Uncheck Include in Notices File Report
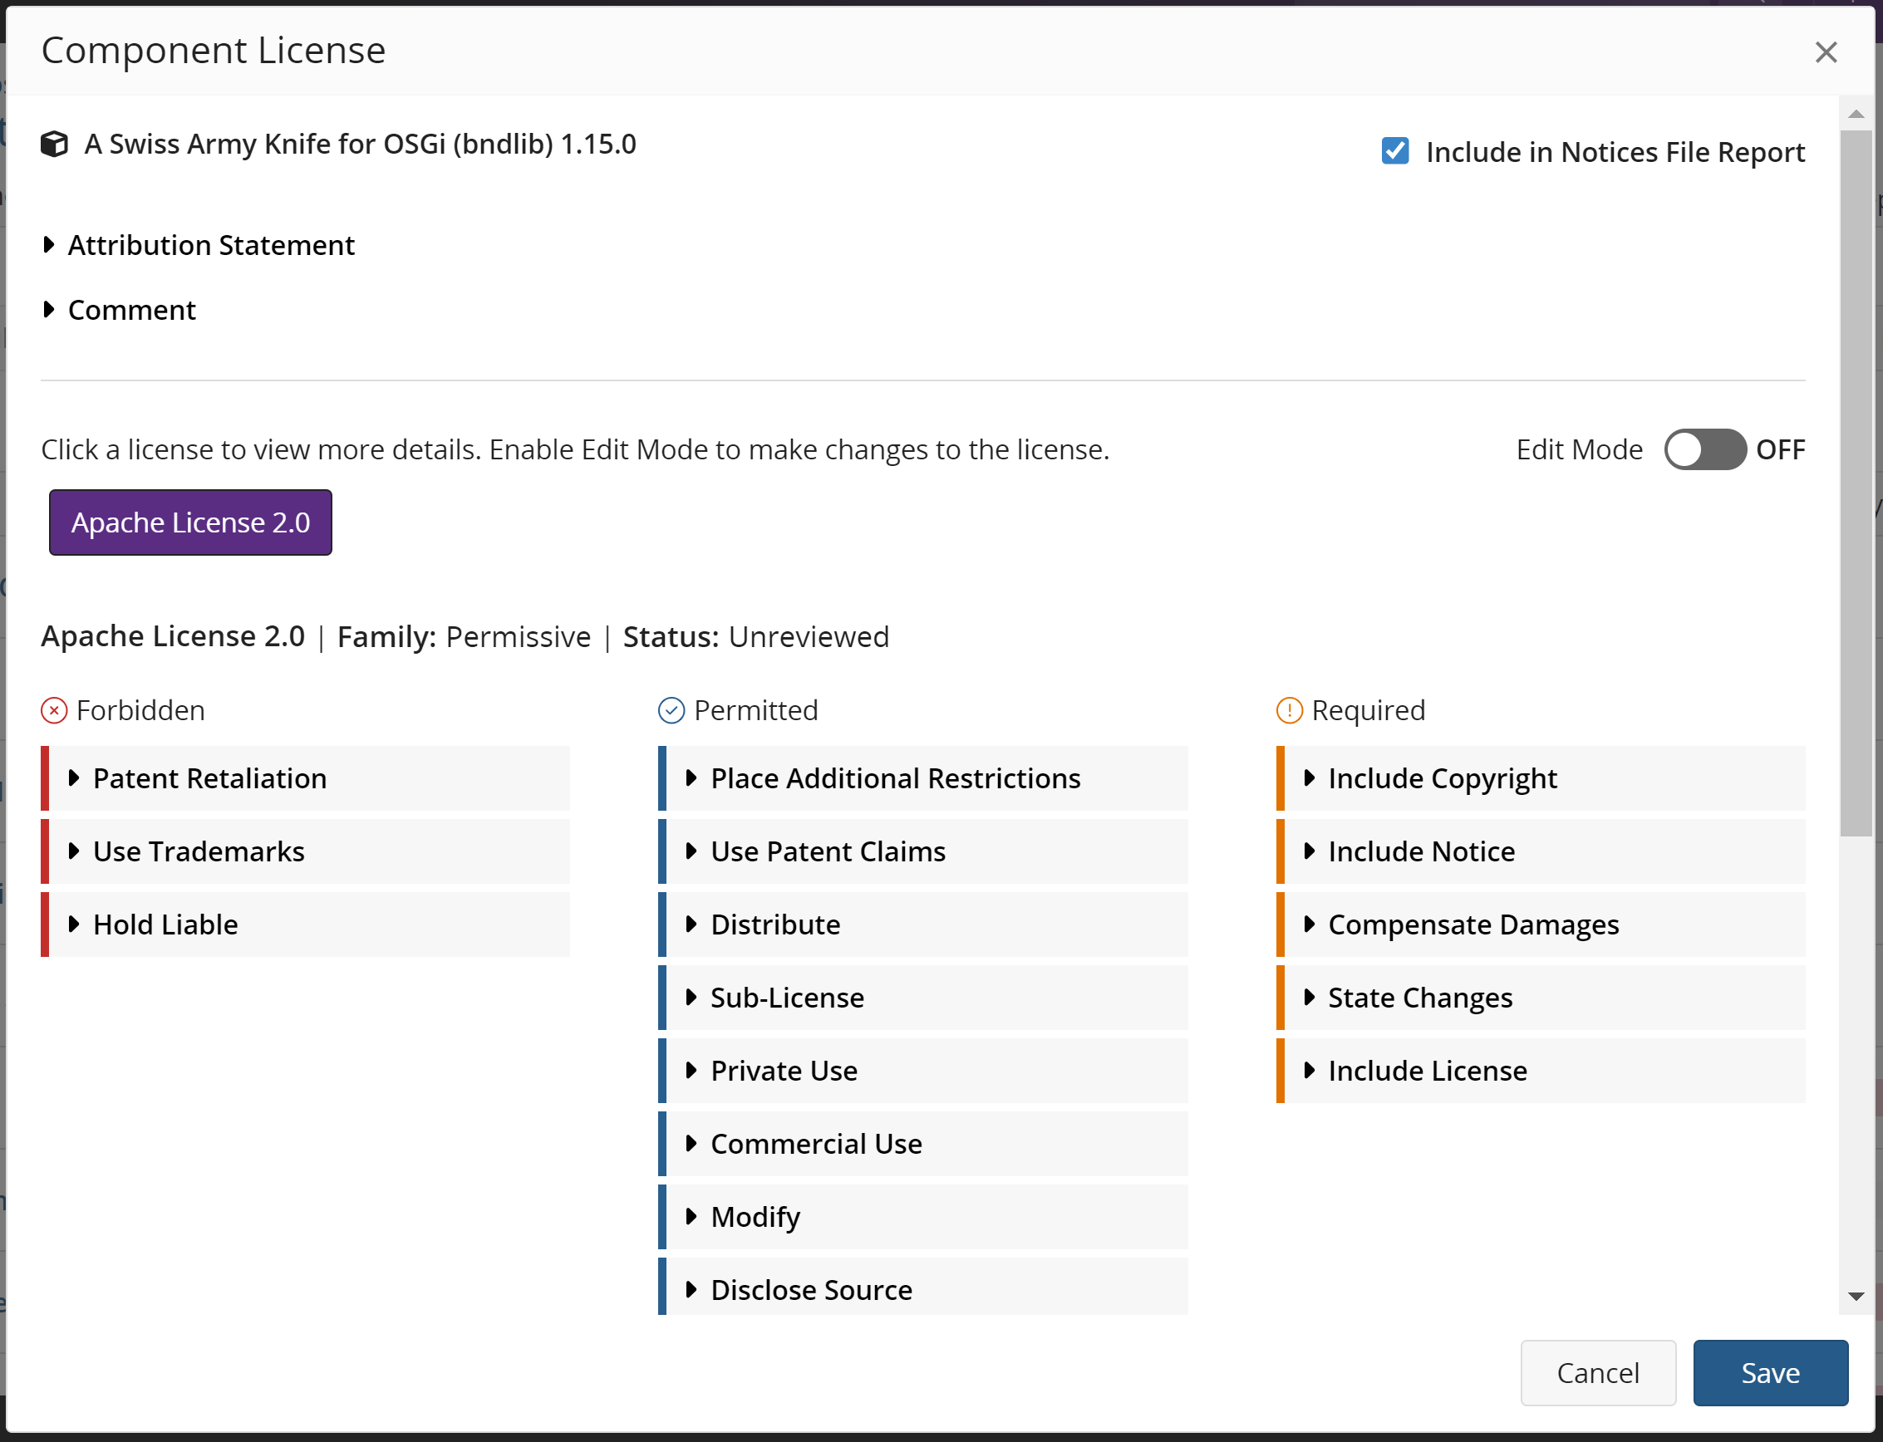 click(1394, 151)
